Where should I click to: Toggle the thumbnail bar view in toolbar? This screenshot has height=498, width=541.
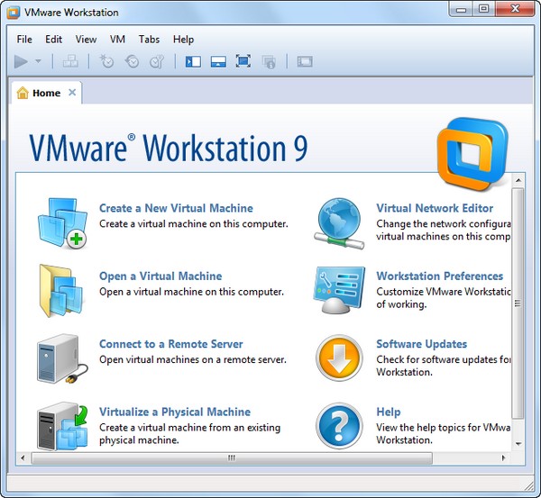pos(217,61)
